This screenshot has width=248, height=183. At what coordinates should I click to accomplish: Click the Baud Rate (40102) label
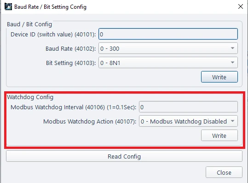point(71,49)
